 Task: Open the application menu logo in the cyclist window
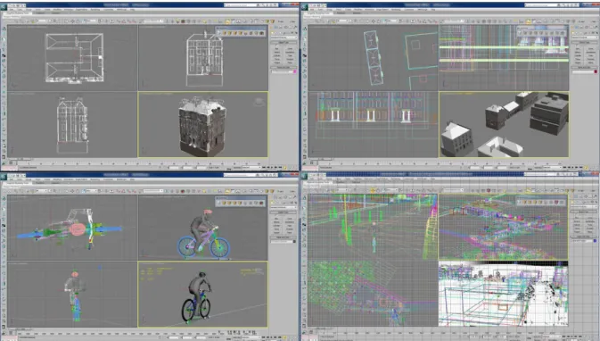(x=4, y=177)
